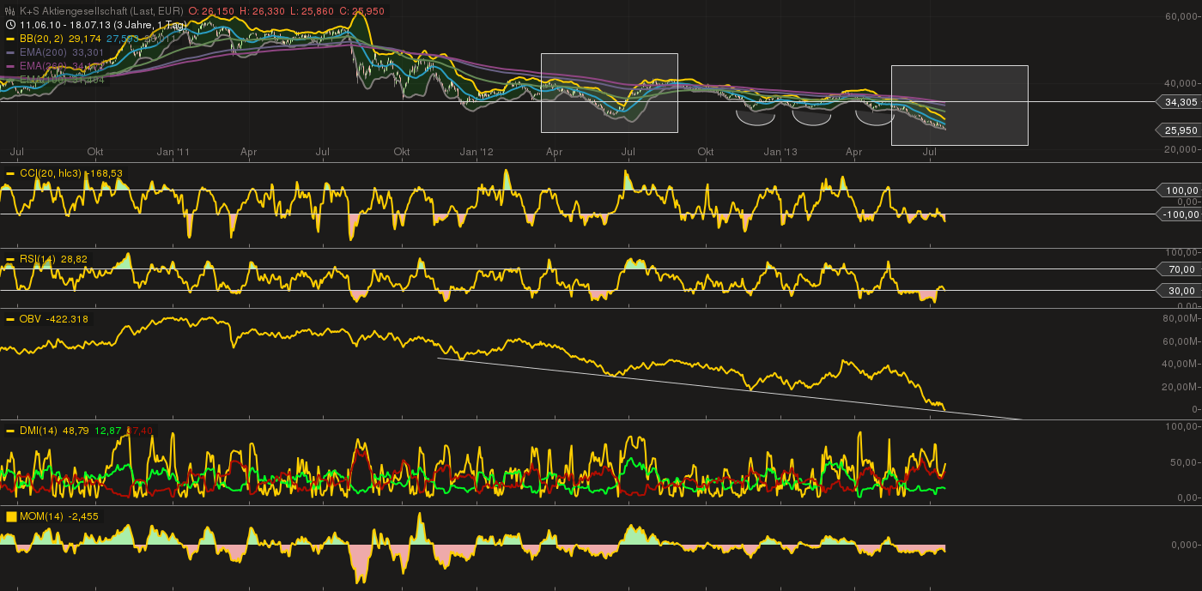This screenshot has width=1202, height=591.
Task: Click the magenta EMA(260) legend swatch
Action: click(x=10, y=66)
